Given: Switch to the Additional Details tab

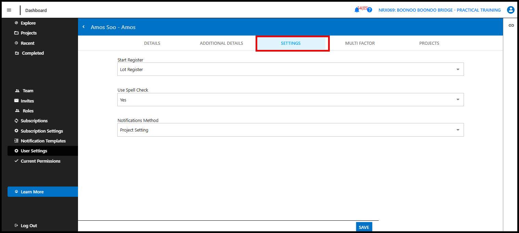Looking at the screenshot, I should point(221,43).
